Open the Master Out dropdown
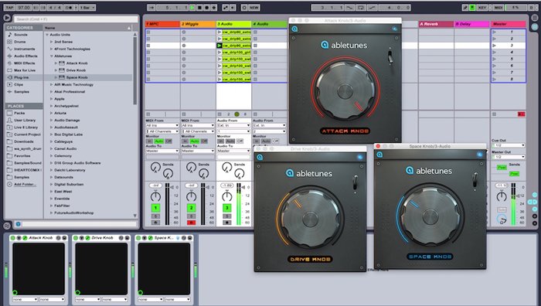 point(509,157)
